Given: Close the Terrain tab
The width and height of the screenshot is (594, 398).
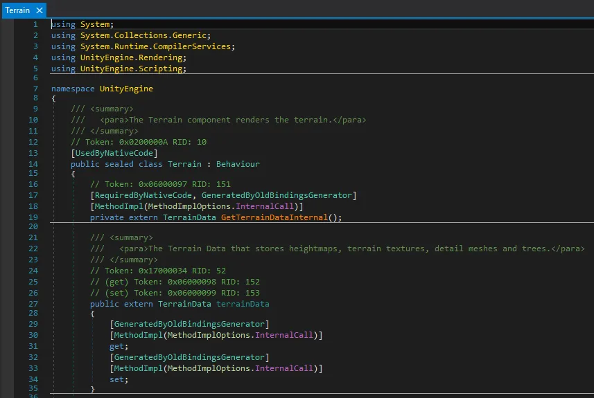Looking at the screenshot, I should pyautogui.click(x=40, y=10).
